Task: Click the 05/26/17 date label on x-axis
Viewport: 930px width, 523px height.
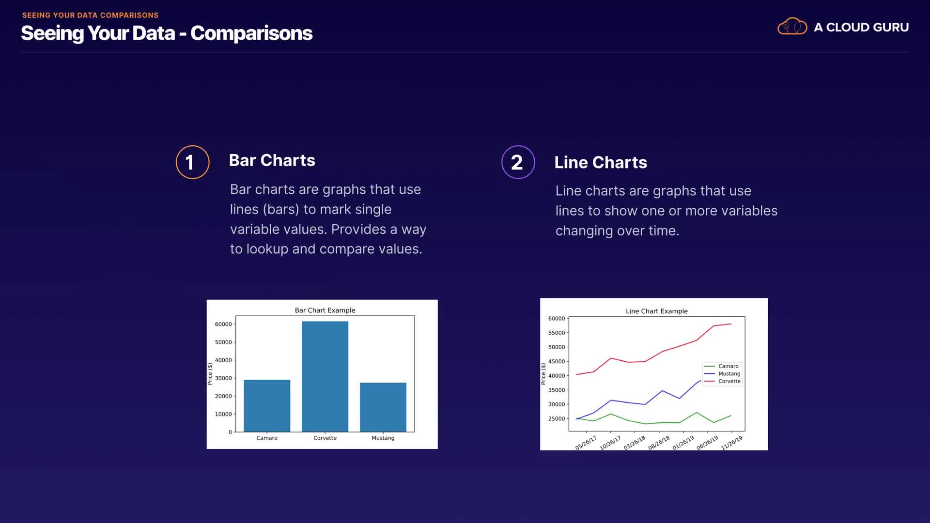Action: click(586, 443)
